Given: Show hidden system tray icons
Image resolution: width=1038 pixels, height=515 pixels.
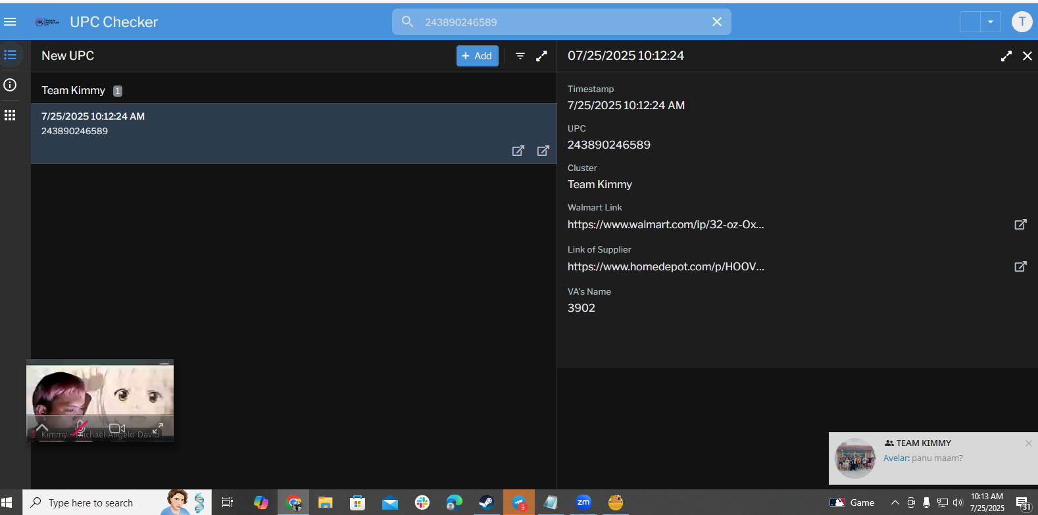Looking at the screenshot, I should 895,503.
